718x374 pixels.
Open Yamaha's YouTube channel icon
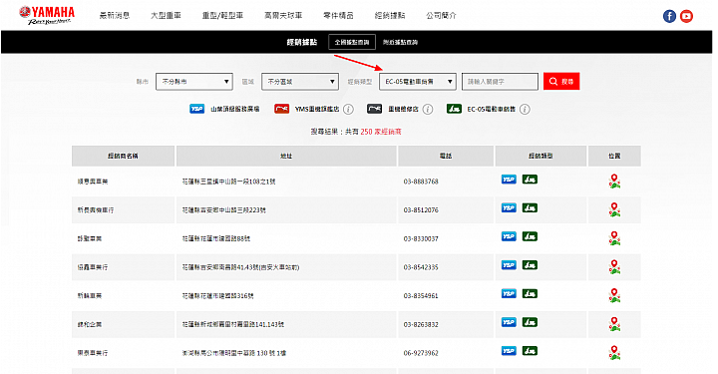pyautogui.click(x=686, y=16)
